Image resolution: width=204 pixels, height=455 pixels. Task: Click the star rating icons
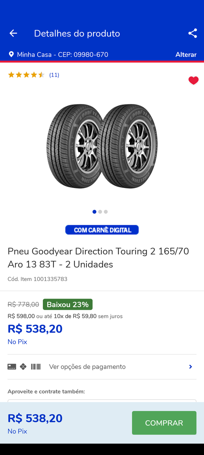[26, 75]
